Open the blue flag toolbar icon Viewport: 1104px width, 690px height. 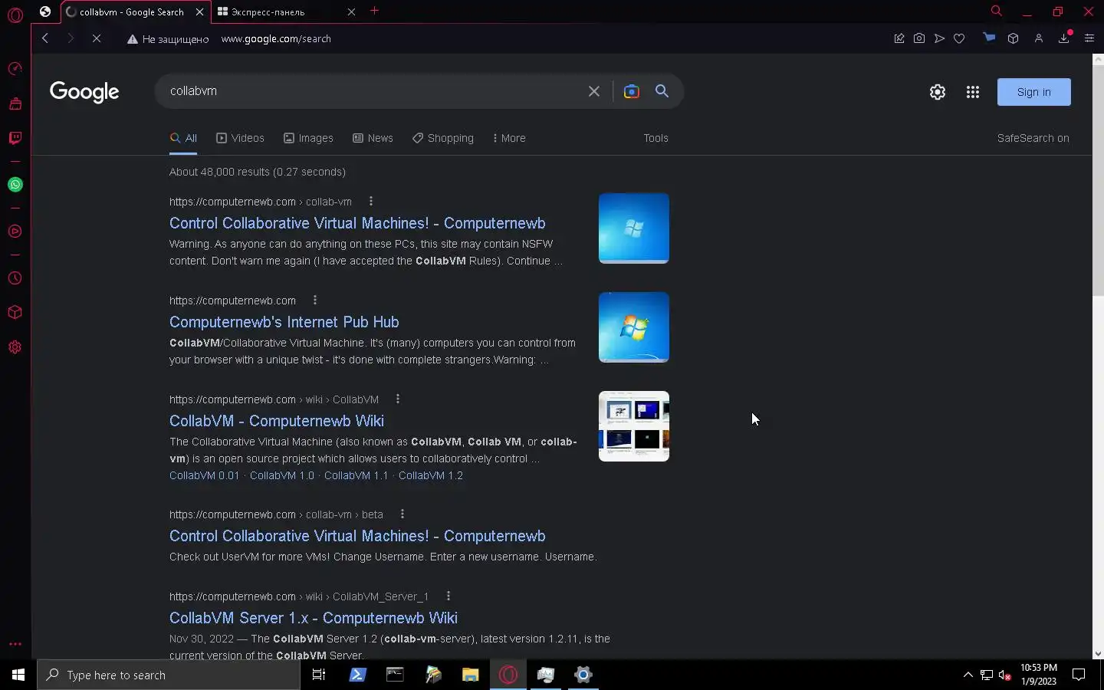[990, 38]
